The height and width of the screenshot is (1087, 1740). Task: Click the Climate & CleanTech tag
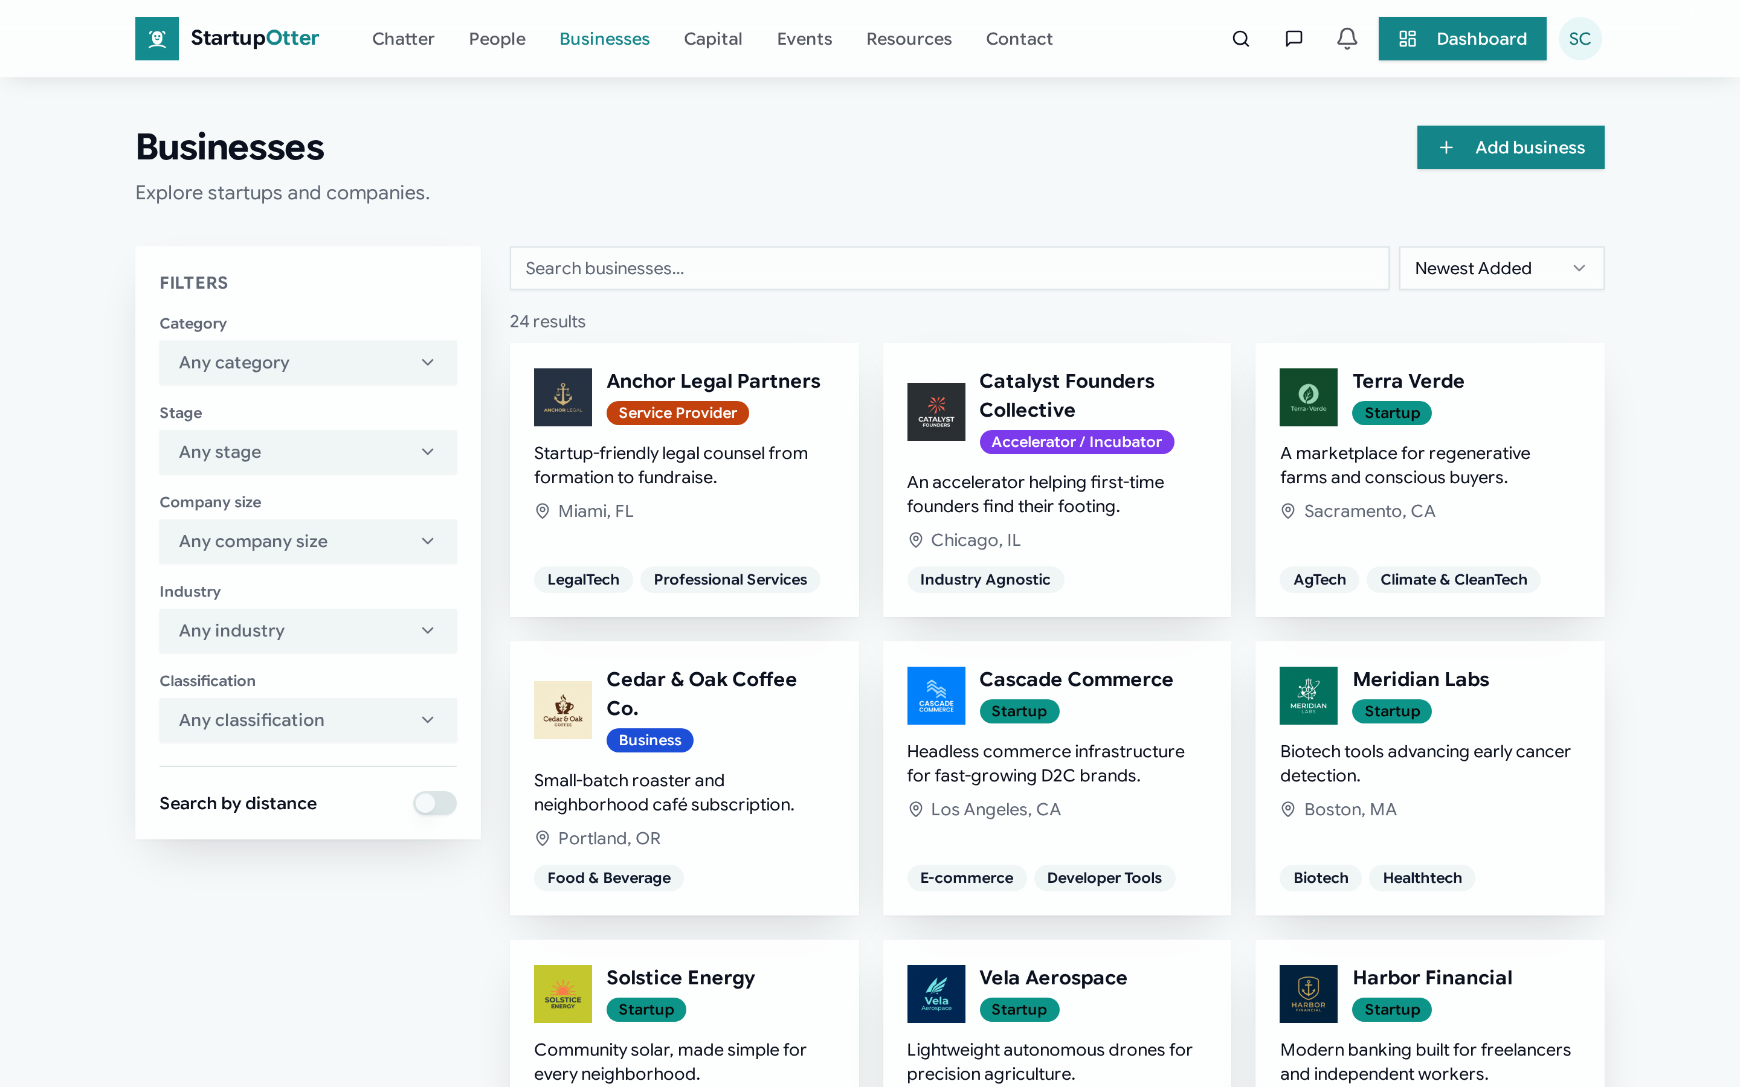1453,580
